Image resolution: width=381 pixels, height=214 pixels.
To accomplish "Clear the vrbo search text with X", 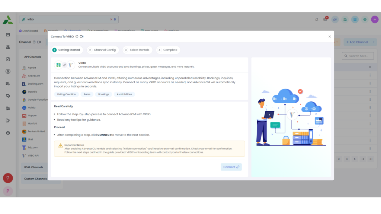I will tap(111, 19).
